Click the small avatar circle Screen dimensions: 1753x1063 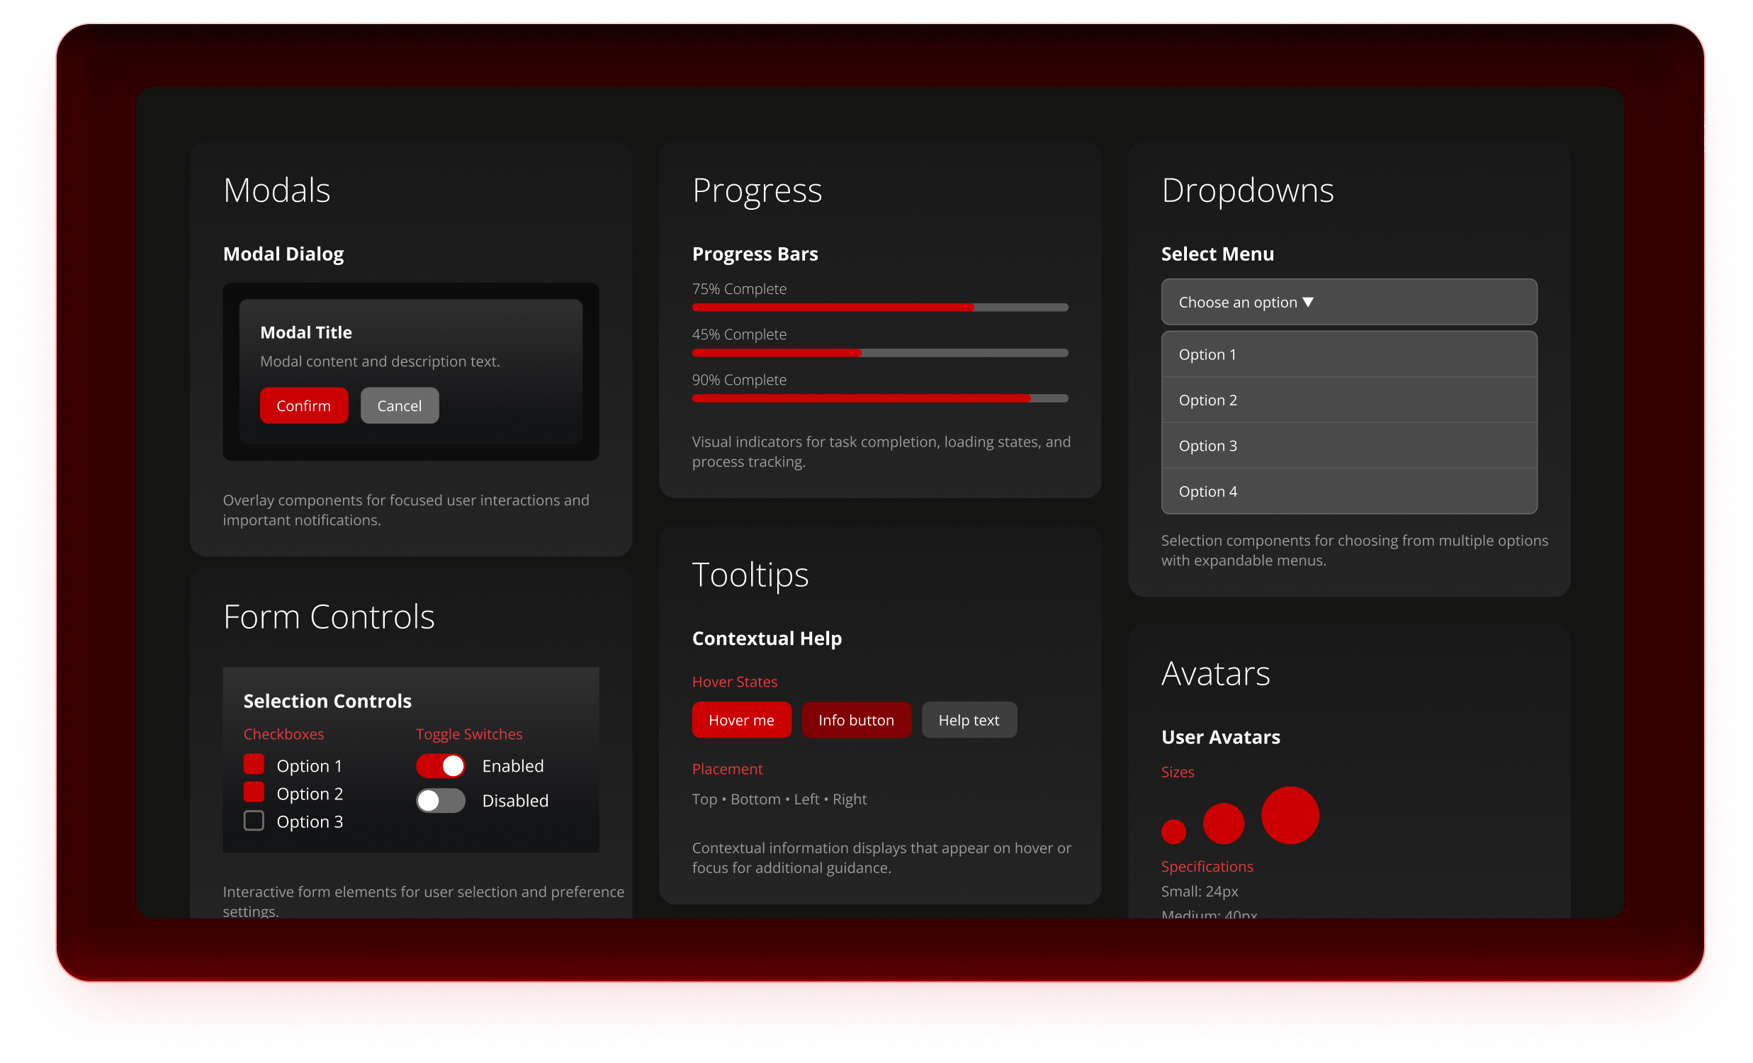pyautogui.click(x=1173, y=831)
